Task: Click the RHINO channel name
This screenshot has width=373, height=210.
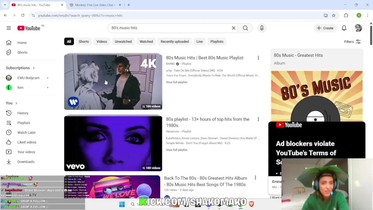Action: (x=170, y=64)
